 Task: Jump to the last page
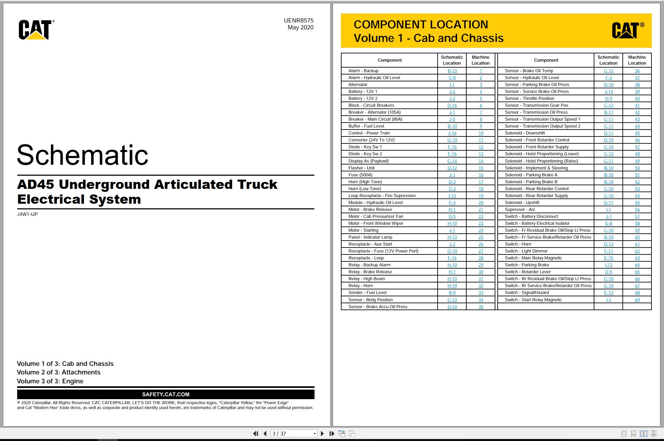(332, 433)
